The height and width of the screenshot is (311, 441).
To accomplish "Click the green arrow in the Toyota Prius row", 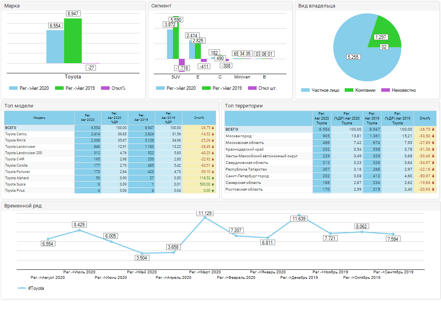I will [x=213, y=191].
